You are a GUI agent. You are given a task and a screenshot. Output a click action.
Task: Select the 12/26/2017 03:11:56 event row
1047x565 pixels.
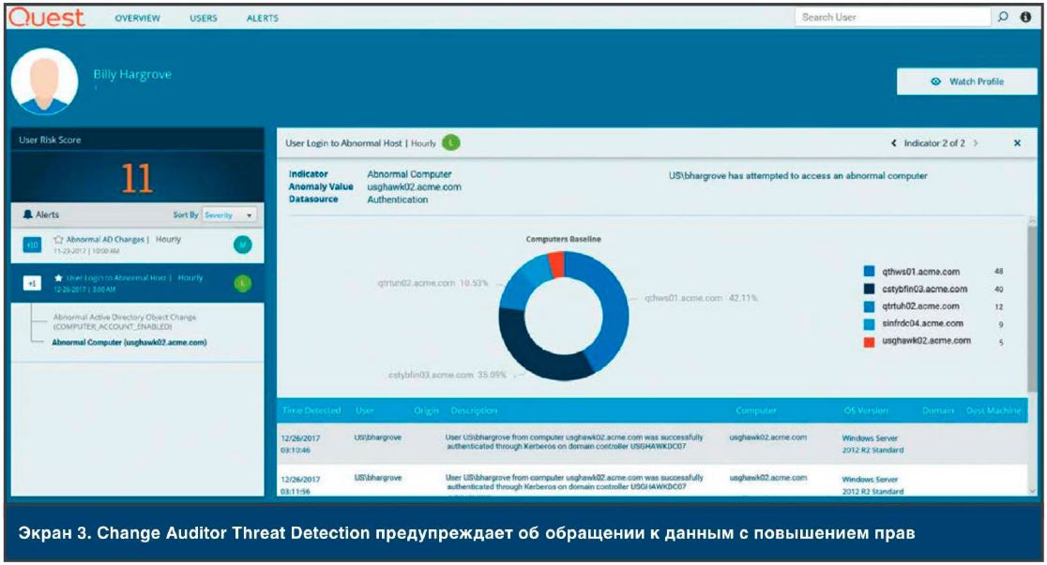tap(652, 481)
